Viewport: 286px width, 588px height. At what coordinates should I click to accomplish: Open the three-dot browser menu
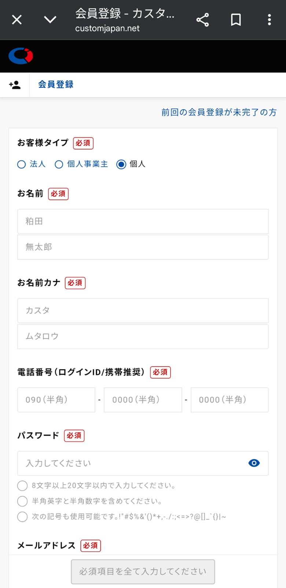point(269,19)
